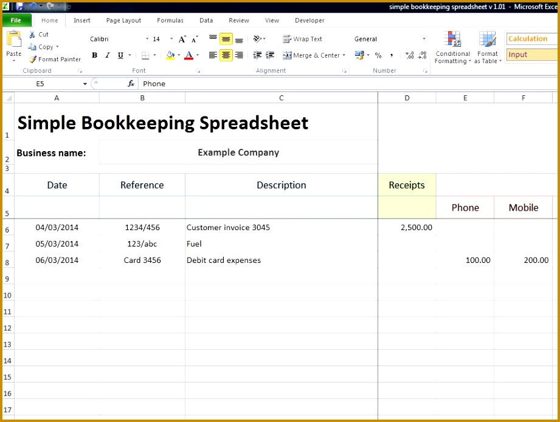This screenshot has height=422, width=560.
Task: Click the Select All corner button
Action: 9,98
